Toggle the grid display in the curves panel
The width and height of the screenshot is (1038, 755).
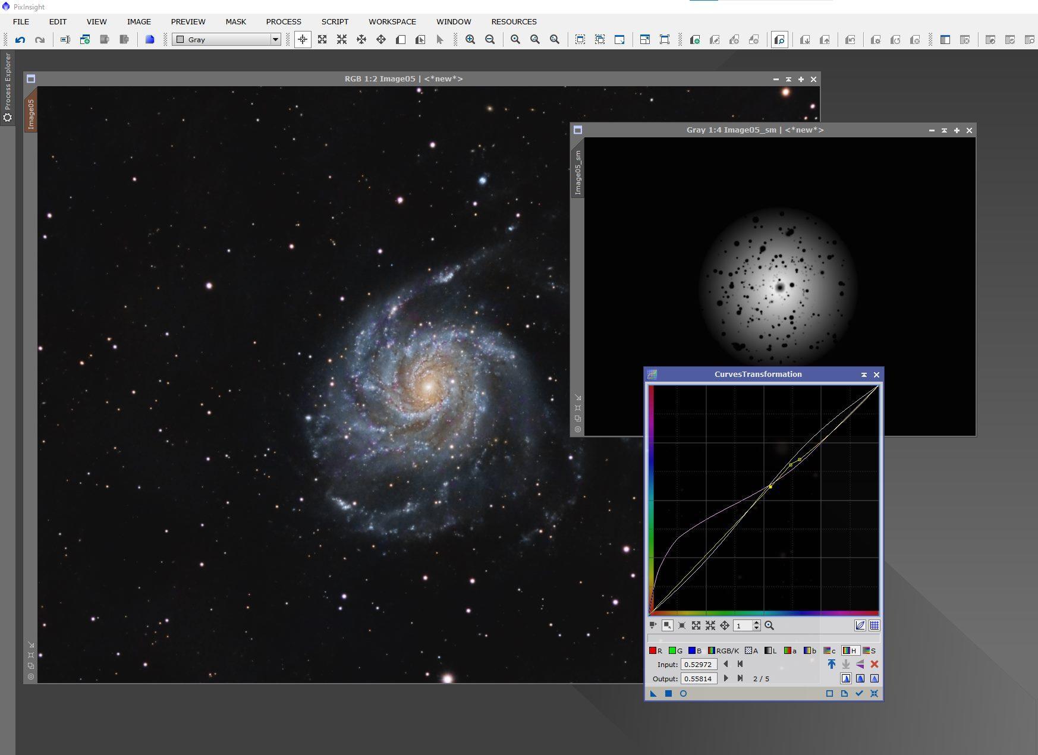click(875, 625)
